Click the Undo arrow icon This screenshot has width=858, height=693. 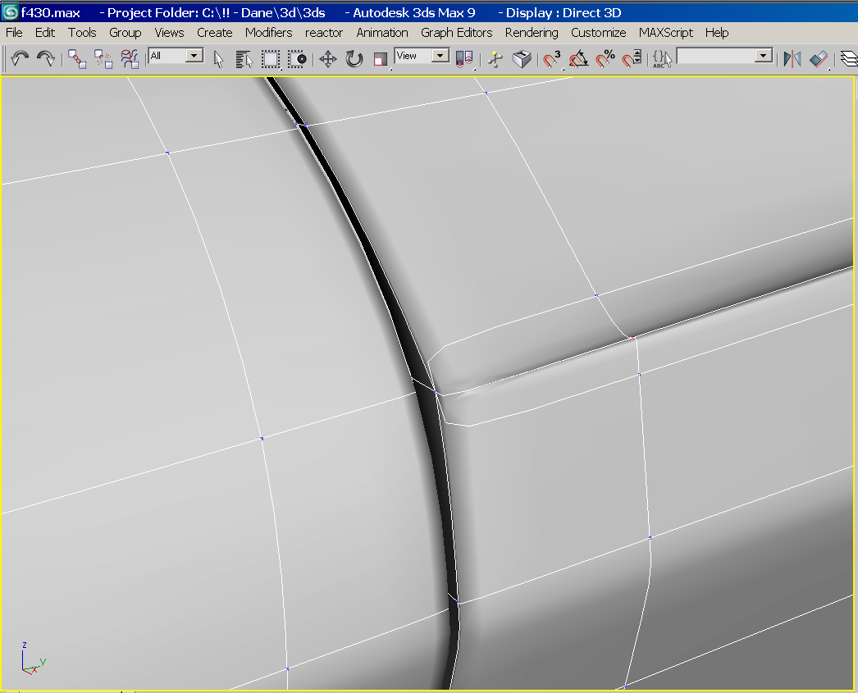pyautogui.click(x=20, y=58)
